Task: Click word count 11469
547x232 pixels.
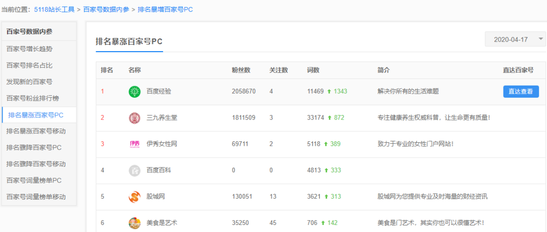Action: point(316,91)
